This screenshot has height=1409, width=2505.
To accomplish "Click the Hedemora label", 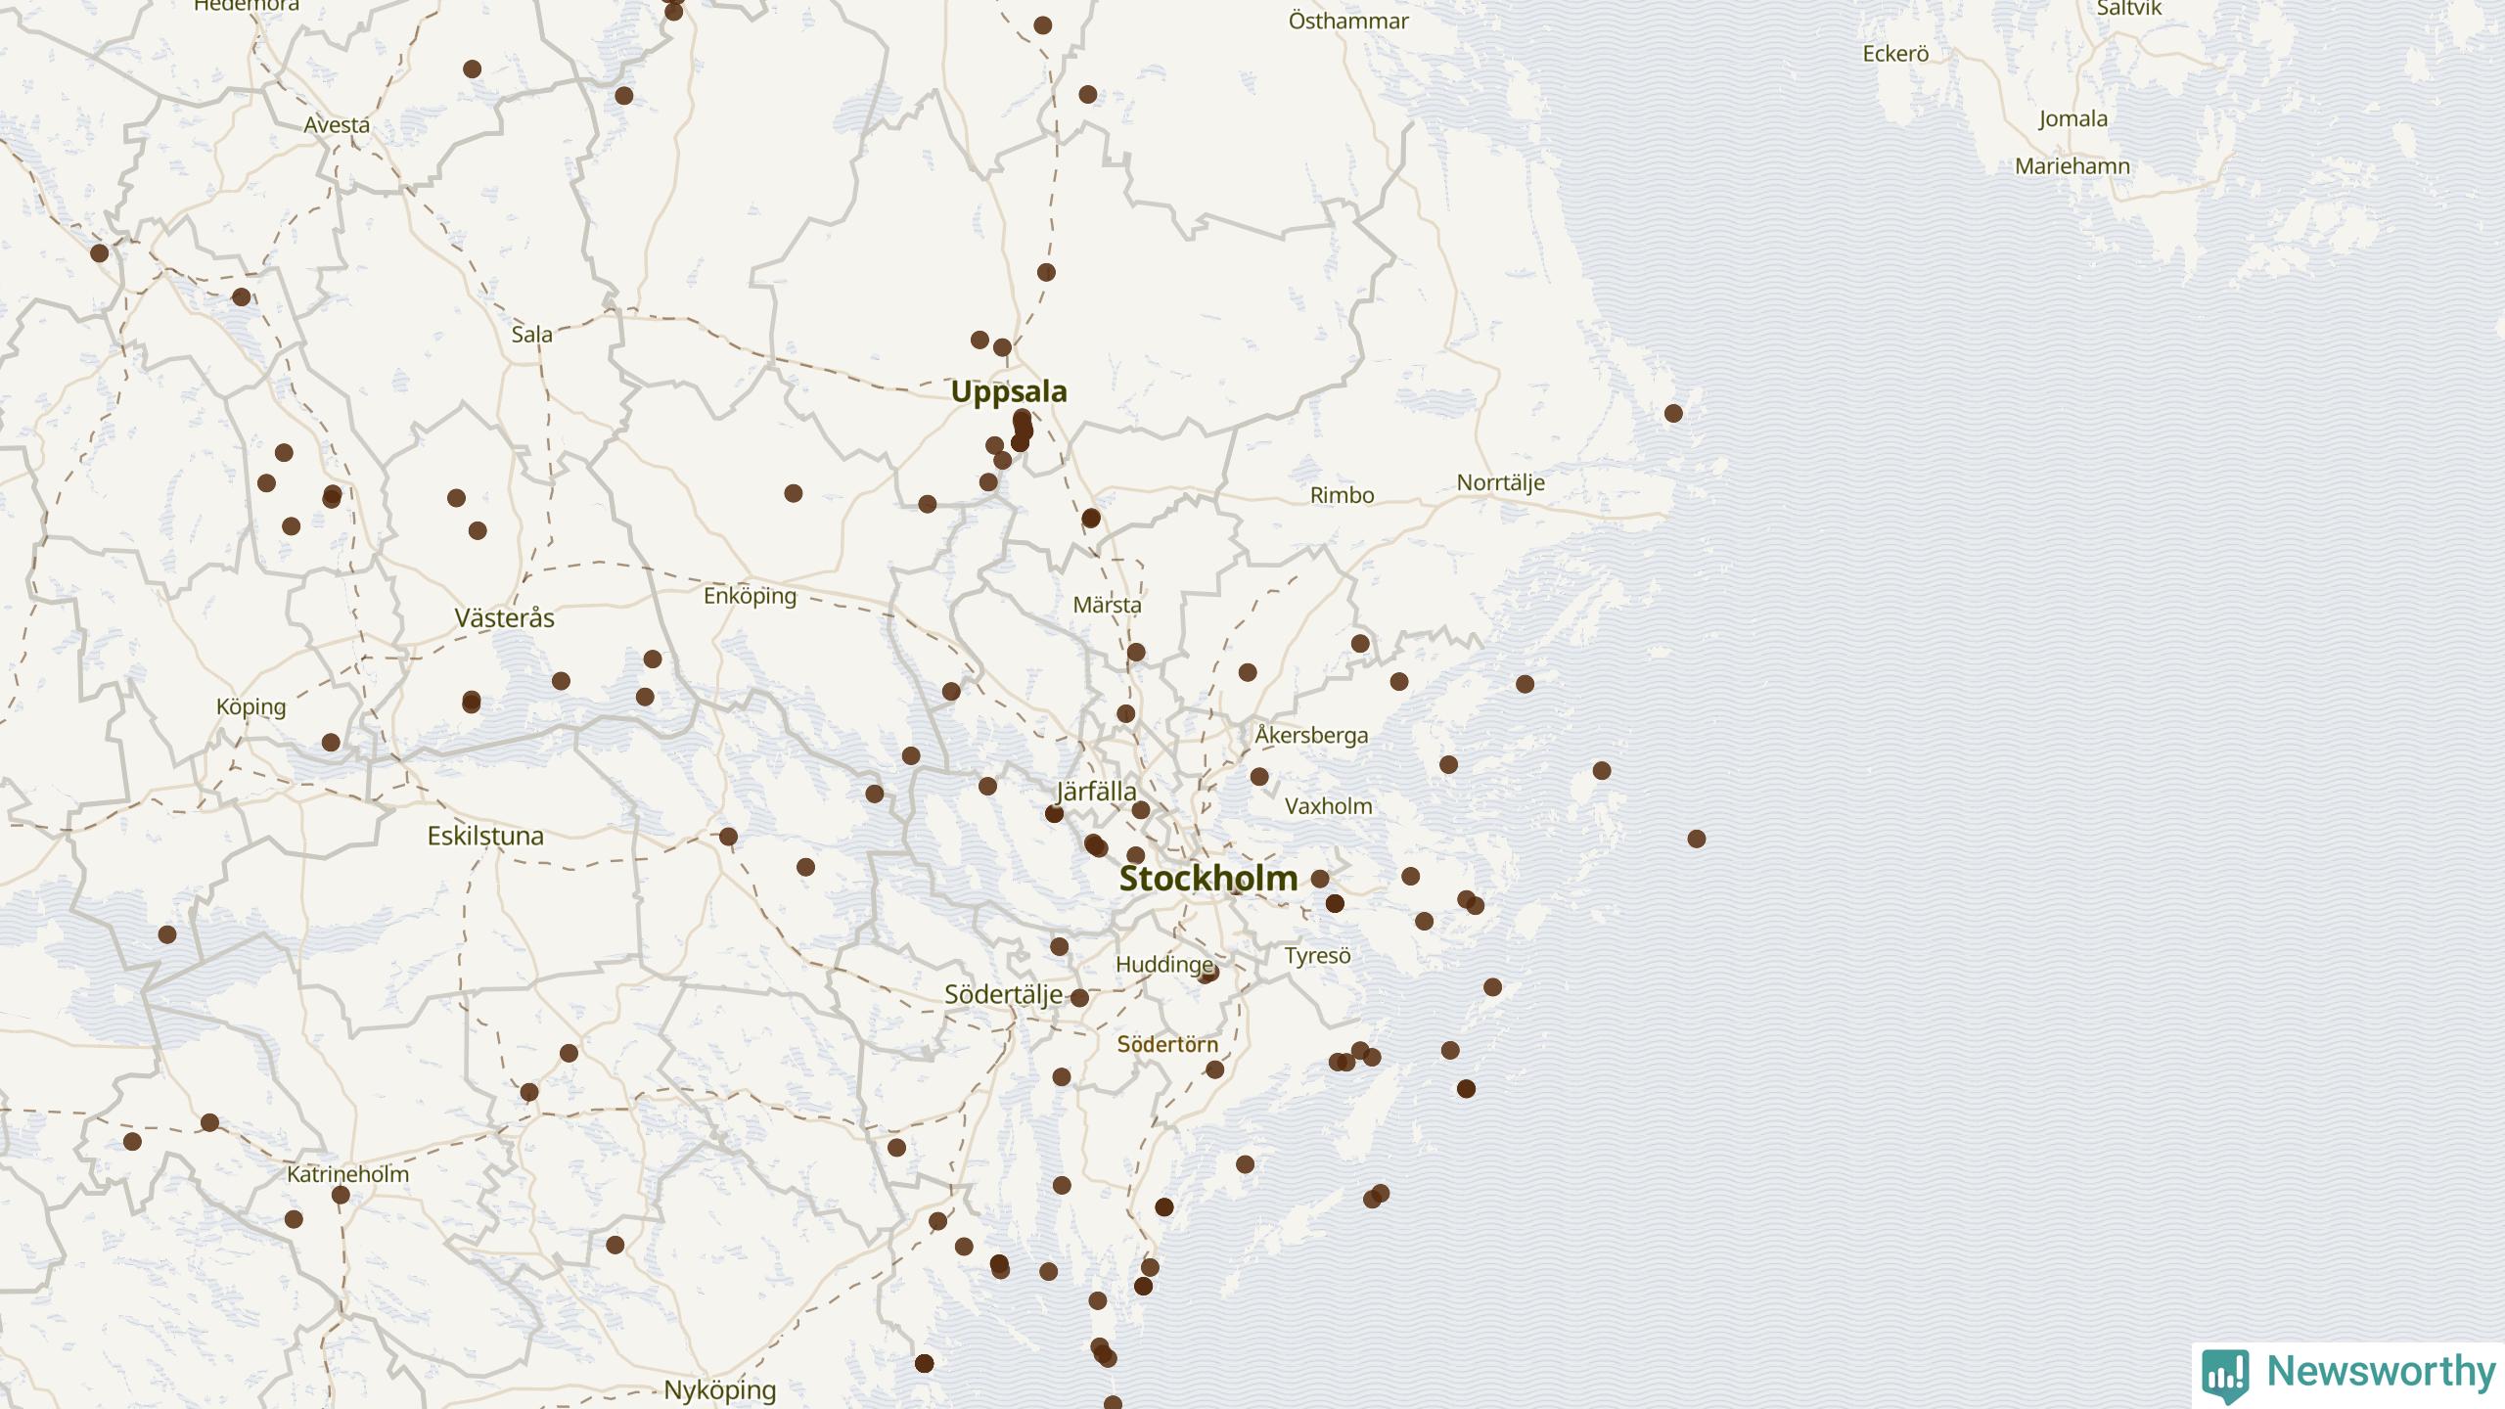I will (246, 6).
